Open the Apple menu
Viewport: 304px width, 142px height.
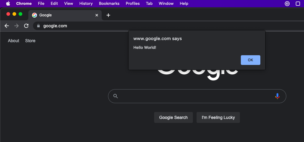coord(8,4)
